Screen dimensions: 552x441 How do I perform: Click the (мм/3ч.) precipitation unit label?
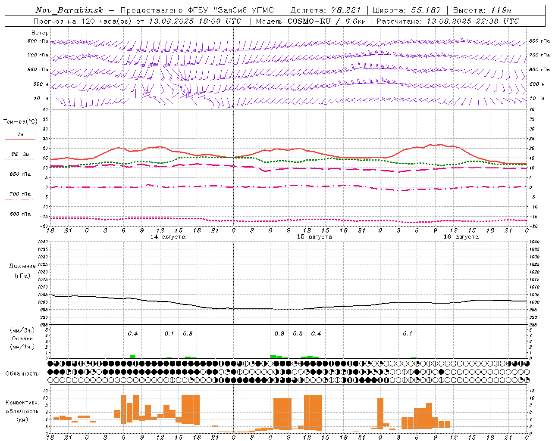[22, 331]
